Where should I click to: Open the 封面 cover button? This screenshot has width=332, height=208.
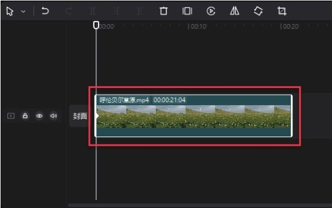click(x=80, y=116)
